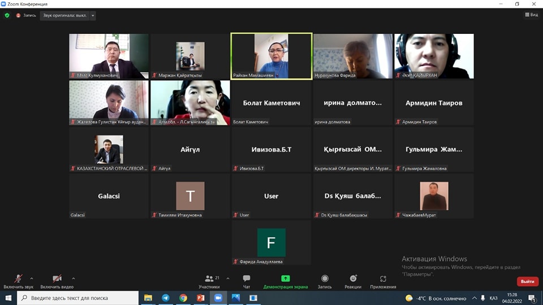Select the Алм.обл. Л.Сагынгаликызы video tile
The image size is (543, 305).
pos(190,103)
